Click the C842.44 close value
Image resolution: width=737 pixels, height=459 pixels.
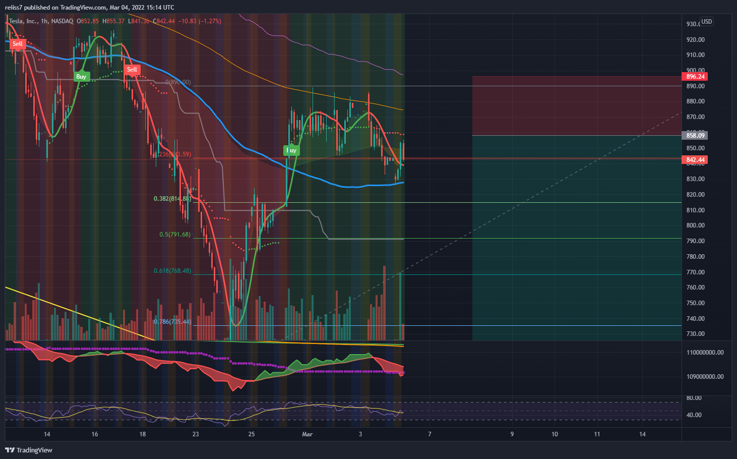coord(163,21)
